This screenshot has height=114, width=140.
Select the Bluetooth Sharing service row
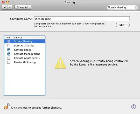[x=25, y=62]
